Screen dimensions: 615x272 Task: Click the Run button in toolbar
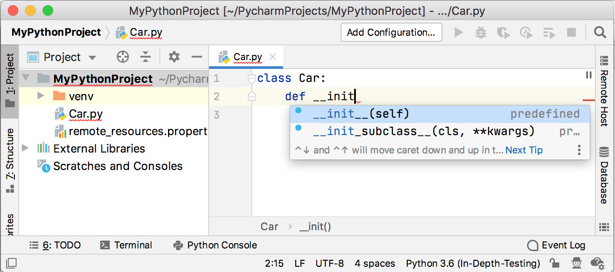[x=459, y=33]
